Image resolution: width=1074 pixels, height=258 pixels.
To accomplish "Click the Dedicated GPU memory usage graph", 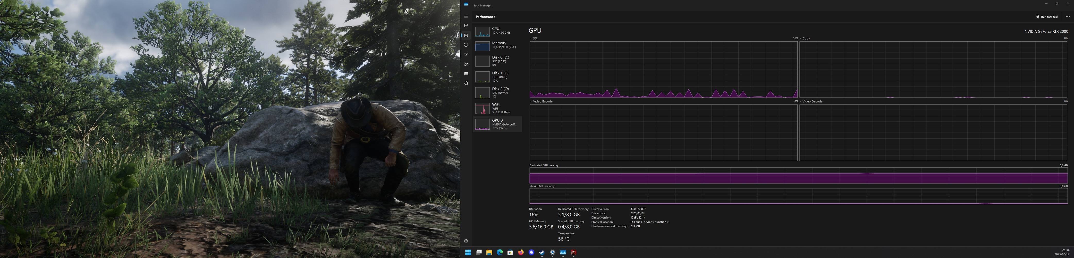I will click(x=798, y=176).
